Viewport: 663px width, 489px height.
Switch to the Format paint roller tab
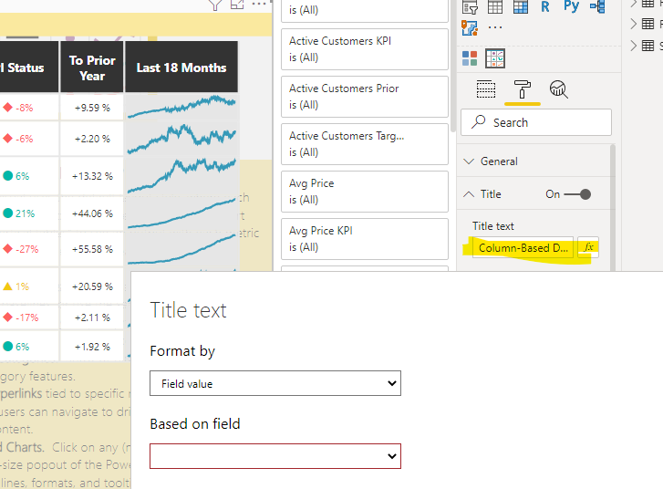tap(523, 89)
